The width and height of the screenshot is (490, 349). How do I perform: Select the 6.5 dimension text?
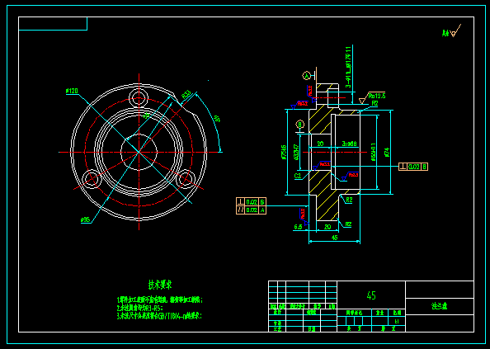coord(298,227)
